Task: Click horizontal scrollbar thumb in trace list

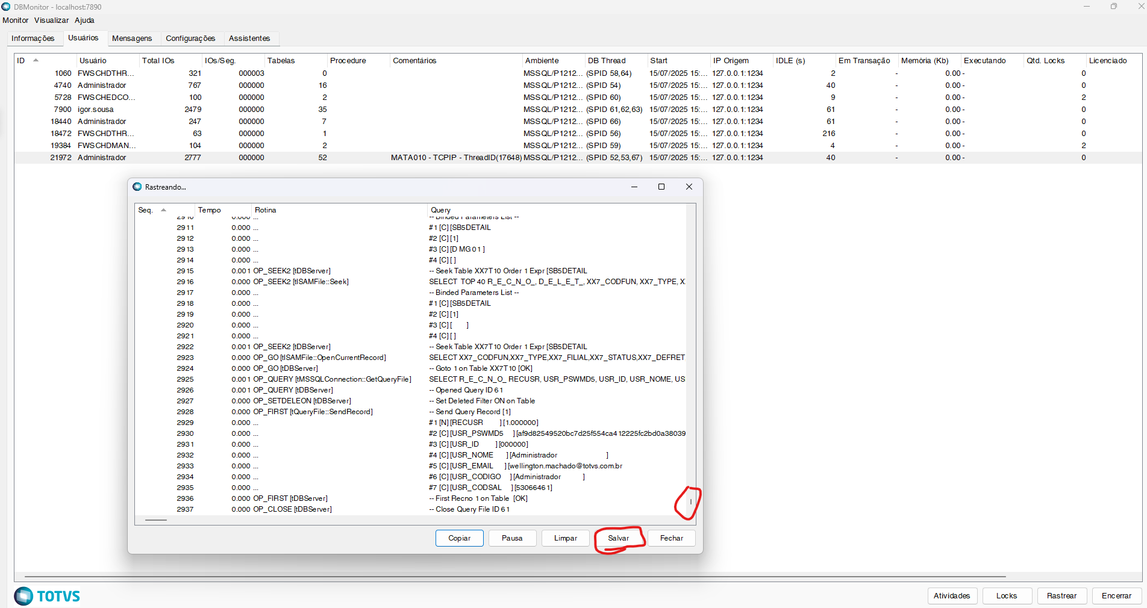Action: point(156,520)
